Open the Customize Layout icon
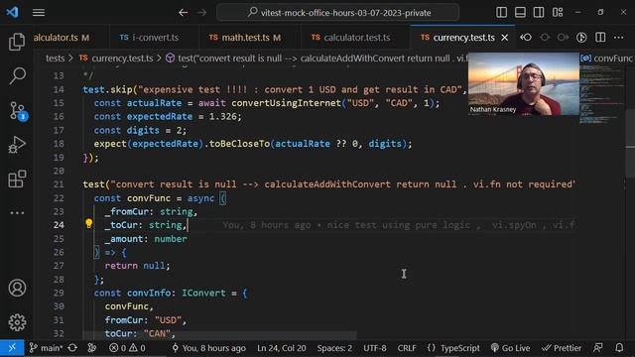The image size is (635, 357). [x=558, y=13]
